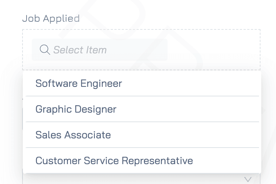Focus the Select Item search field
Image resolution: width=276 pixels, height=184 pixels.
(100, 50)
